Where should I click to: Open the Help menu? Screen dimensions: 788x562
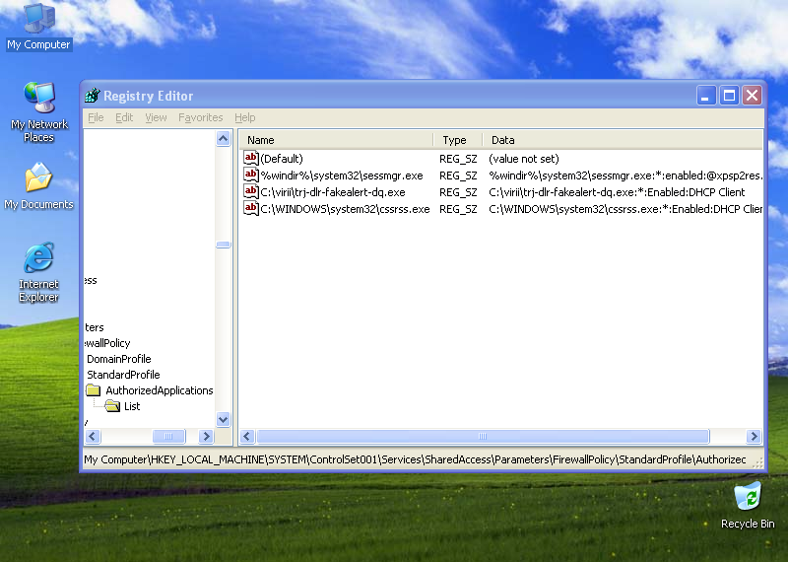(x=244, y=117)
